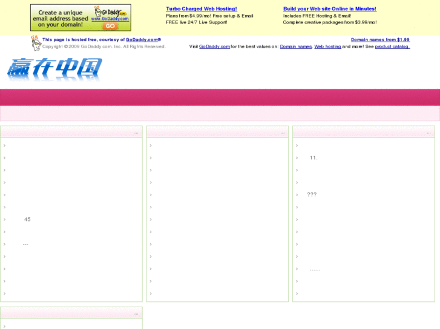This screenshot has height=329, width=440.
Task: Click the orange GO button in ad
Action: (x=110, y=26)
